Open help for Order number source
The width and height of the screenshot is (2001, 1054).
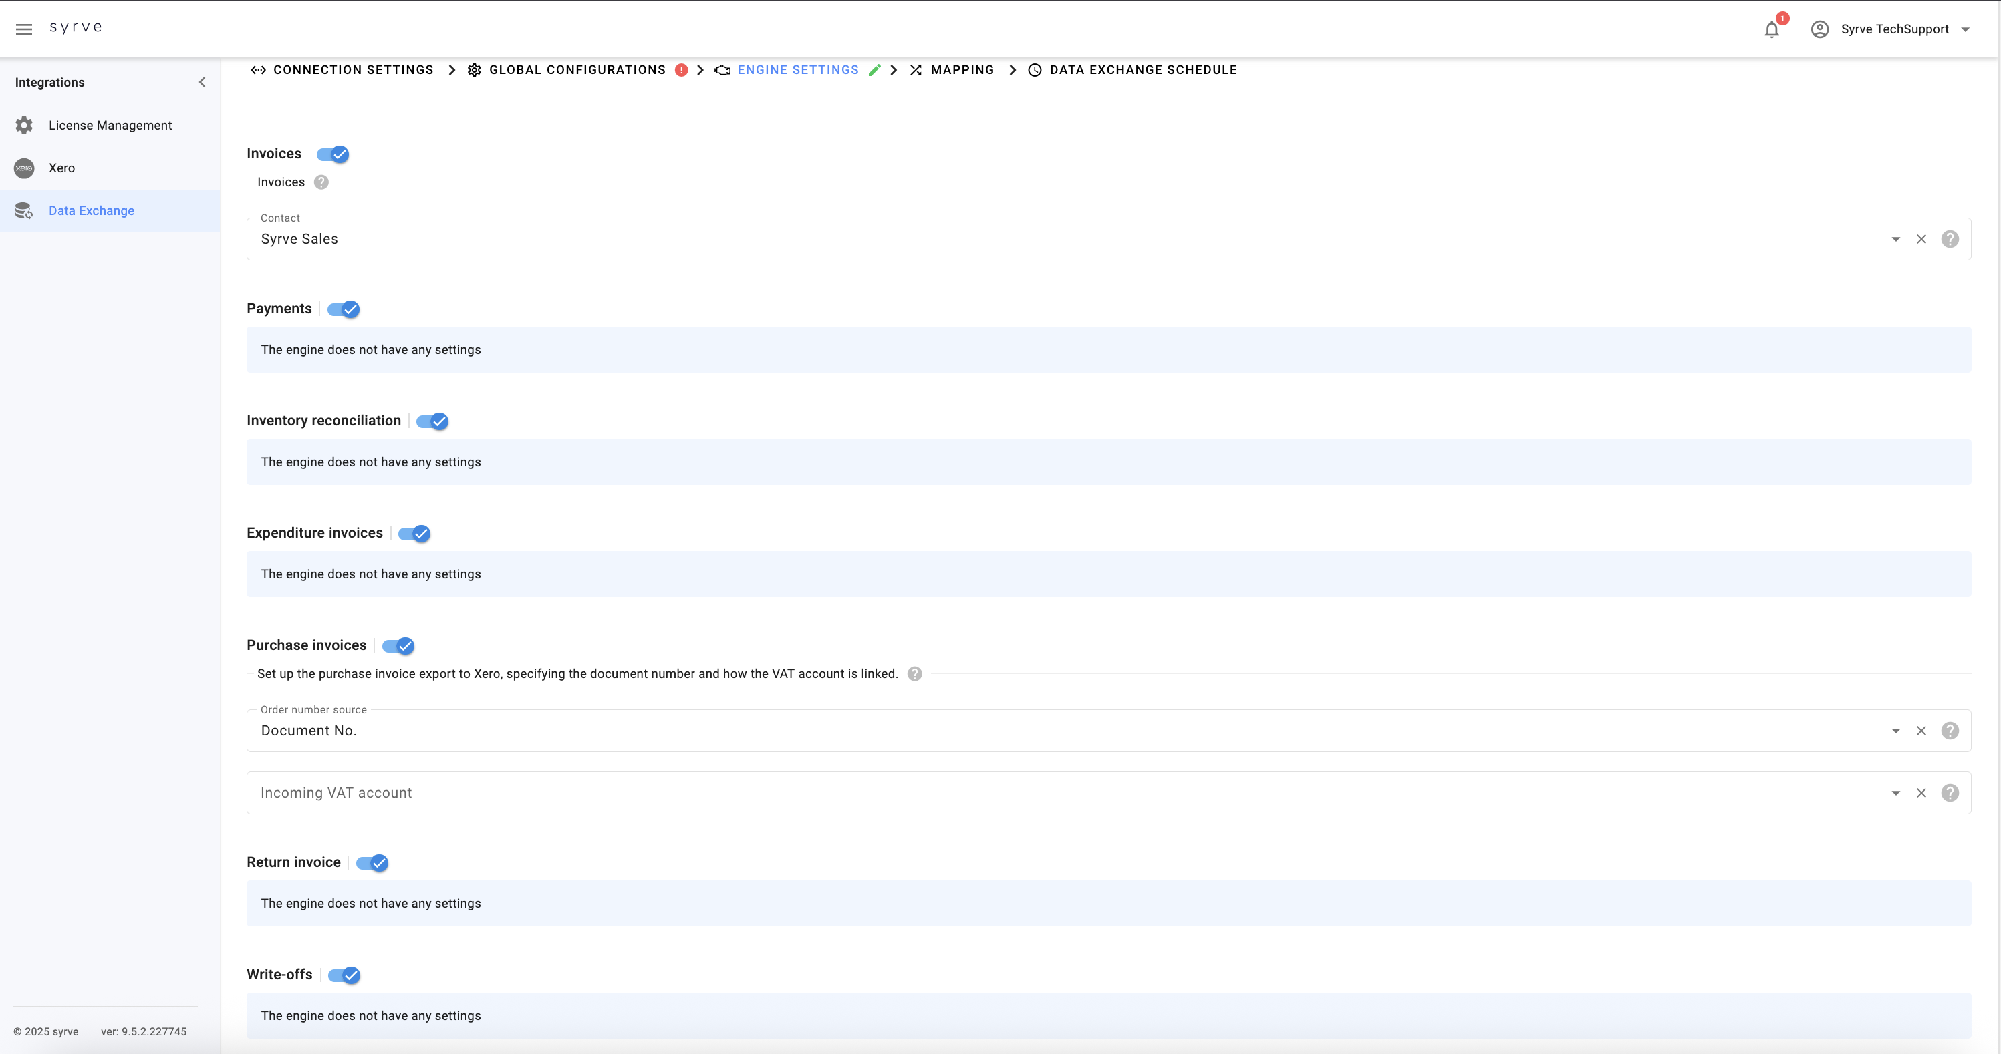pos(1950,730)
